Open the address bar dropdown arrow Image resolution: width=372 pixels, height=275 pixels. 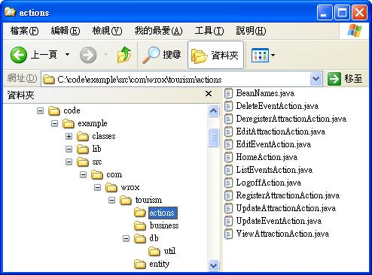tap(316, 79)
